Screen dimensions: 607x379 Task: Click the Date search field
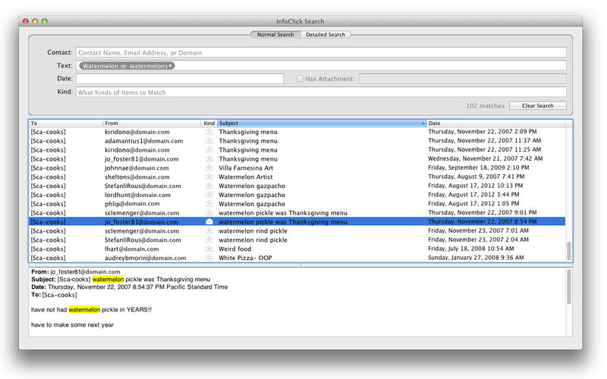point(179,79)
